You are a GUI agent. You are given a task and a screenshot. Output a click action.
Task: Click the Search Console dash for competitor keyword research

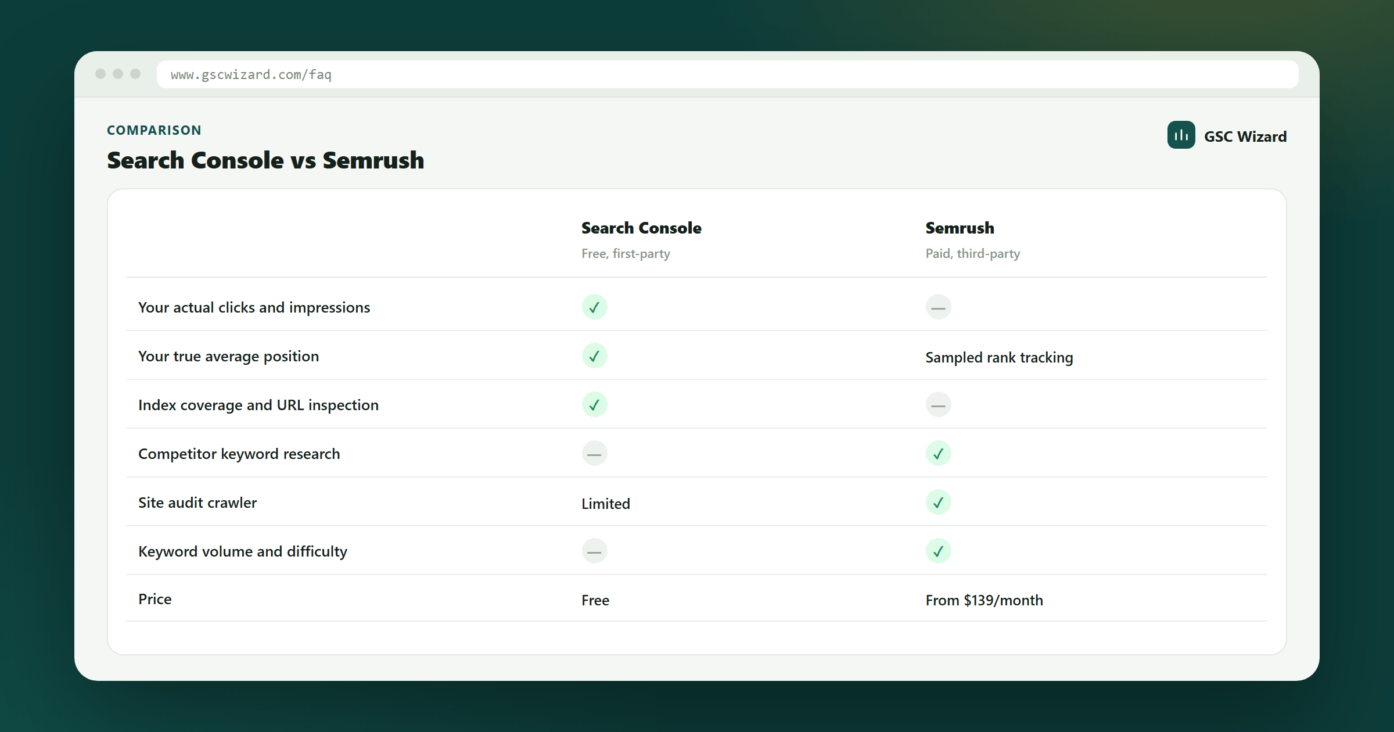pyautogui.click(x=594, y=453)
